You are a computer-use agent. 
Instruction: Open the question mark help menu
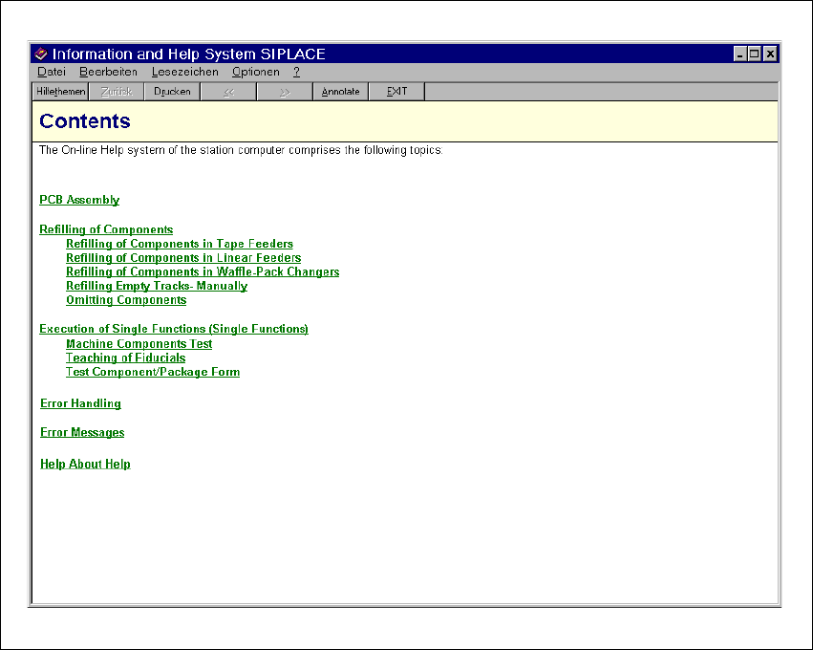pos(296,72)
